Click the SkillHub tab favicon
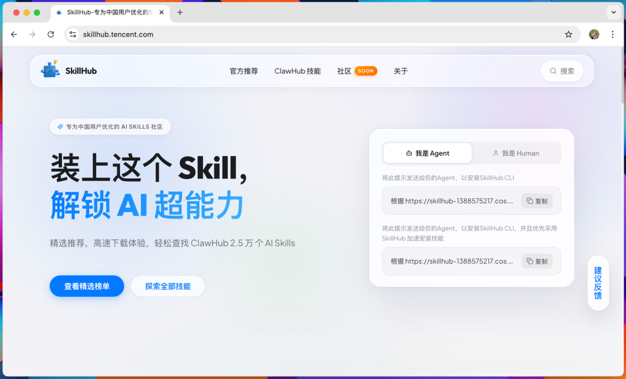626x379 pixels. click(59, 12)
